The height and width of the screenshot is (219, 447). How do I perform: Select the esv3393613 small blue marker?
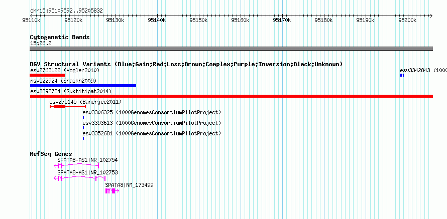pyautogui.click(x=83, y=128)
